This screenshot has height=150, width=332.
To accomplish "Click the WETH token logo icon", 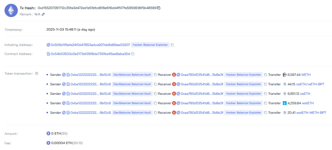I will pyautogui.click(x=284, y=75).
